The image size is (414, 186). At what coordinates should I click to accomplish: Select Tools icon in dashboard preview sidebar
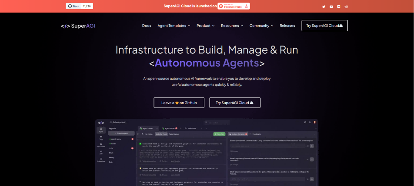(x=101, y=137)
